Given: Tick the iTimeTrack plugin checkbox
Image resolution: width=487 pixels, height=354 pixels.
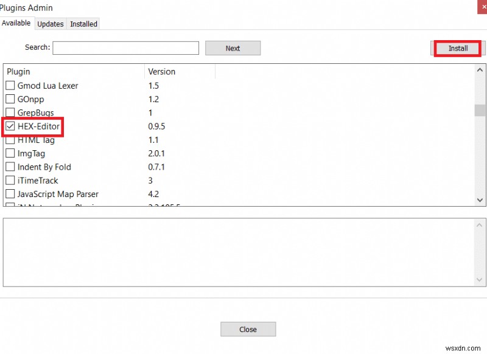Looking at the screenshot, I should 10,180.
